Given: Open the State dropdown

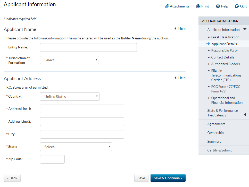Looking at the screenshot, I should [x=76, y=147].
